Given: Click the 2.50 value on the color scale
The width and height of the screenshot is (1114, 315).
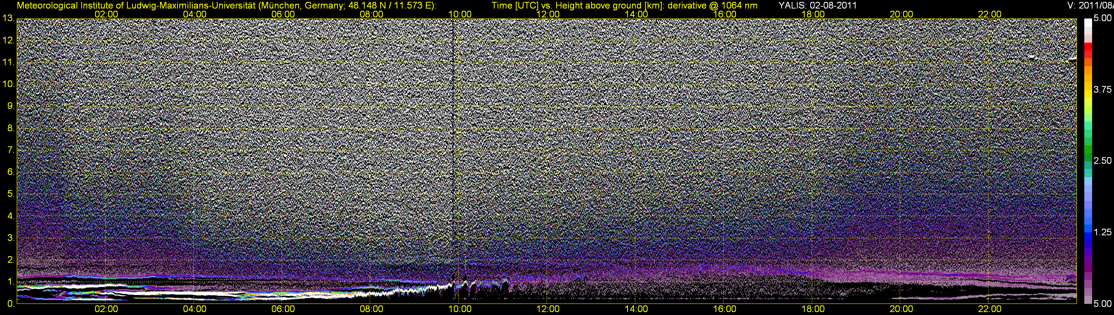Looking at the screenshot, I should tap(1102, 160).
